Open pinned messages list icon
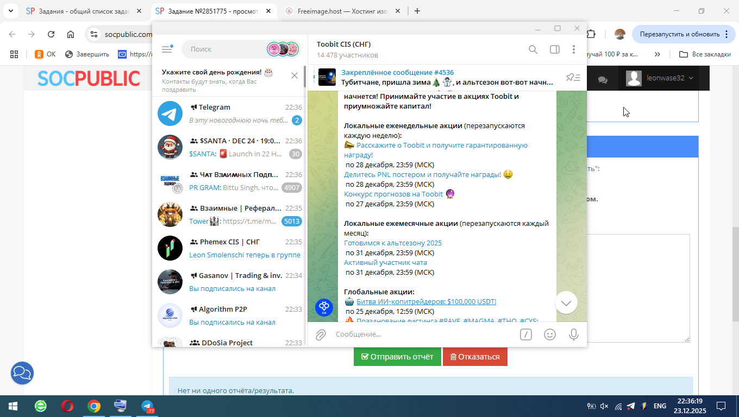 click(573, 78)
